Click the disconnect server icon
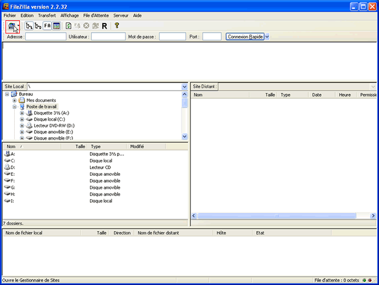This screenshot has height=285, width=379. 96,26
